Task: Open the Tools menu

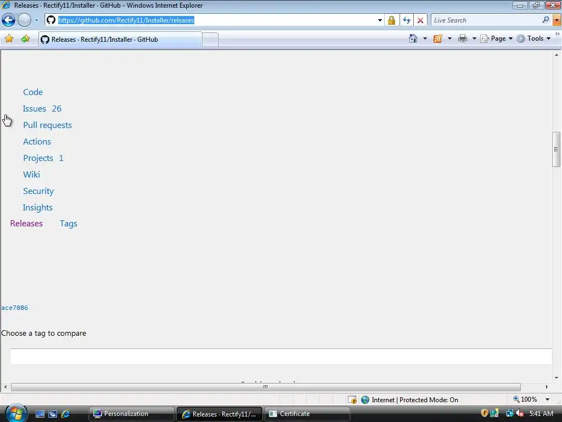Action: click(x=533, y=38)
